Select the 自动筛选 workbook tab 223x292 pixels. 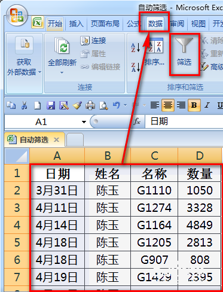[x=34, y=140]
